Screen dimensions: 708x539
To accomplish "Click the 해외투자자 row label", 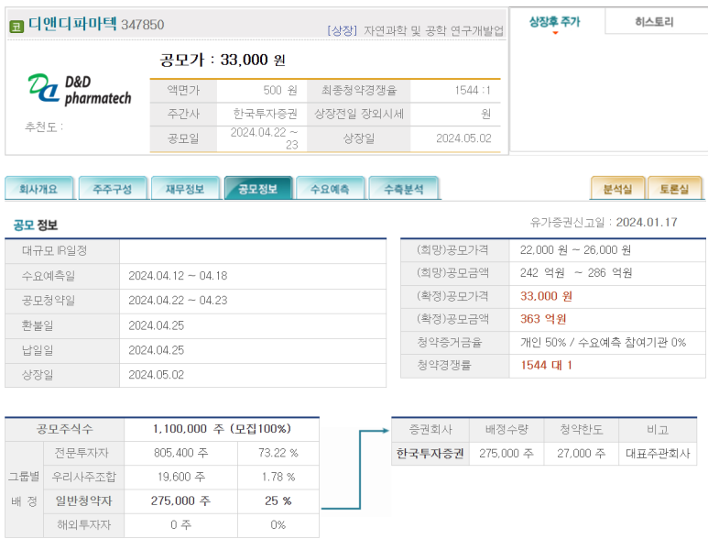I will (83, 524).
